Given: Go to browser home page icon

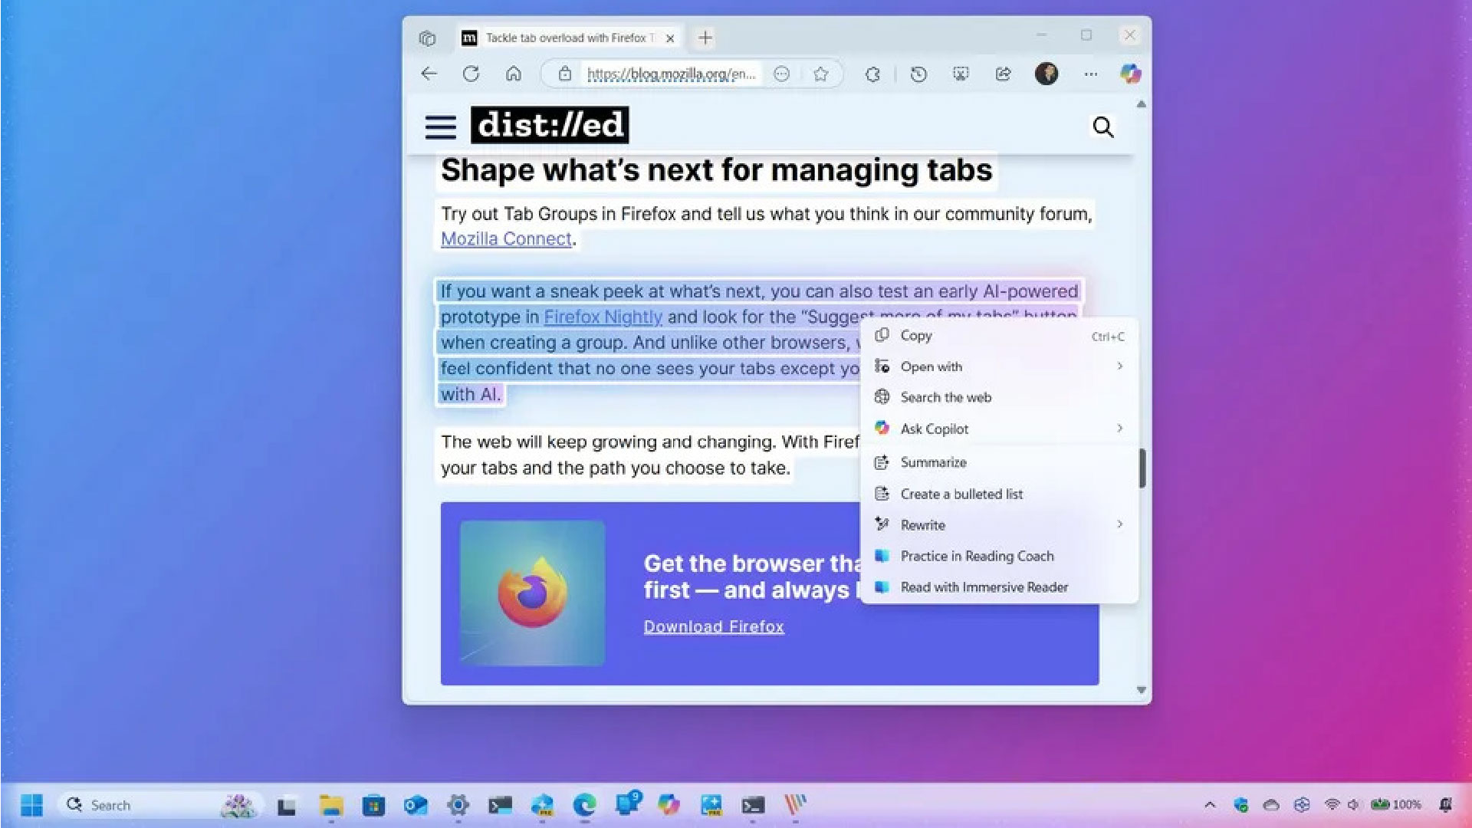Looking at the screenshot, I should point(514,74).
